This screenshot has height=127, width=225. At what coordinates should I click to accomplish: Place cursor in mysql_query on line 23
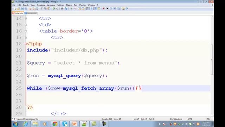pyautogui.click(x=64, y=75)
